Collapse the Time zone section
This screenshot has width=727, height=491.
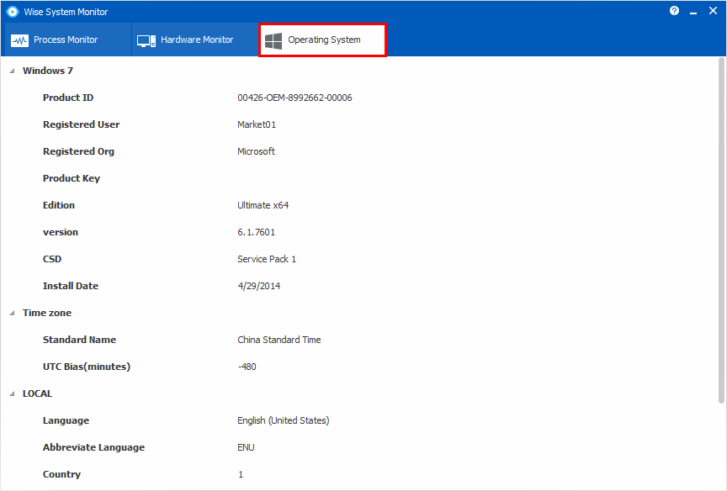12,313
